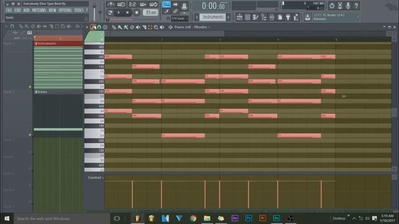Viewport: 399px width, 224px height.
Task: Open the piano roll Tools wrench icon
Action: pyautogui.click(x=93, y=27)
